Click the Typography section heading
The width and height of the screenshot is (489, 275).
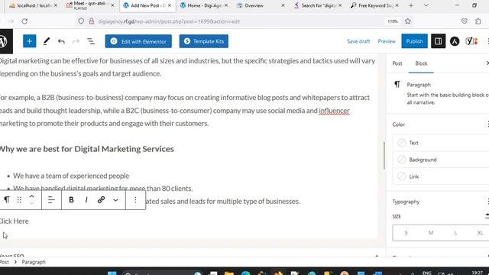pyautogui.click(x=406, y=202)
